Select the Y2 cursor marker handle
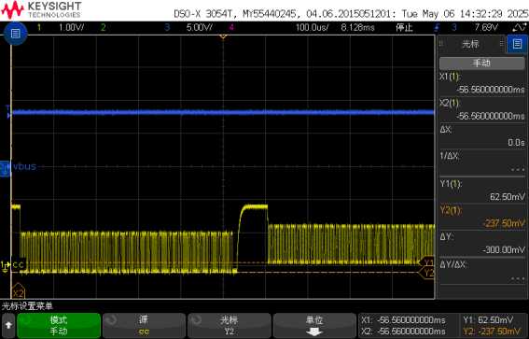 point(426,273)
